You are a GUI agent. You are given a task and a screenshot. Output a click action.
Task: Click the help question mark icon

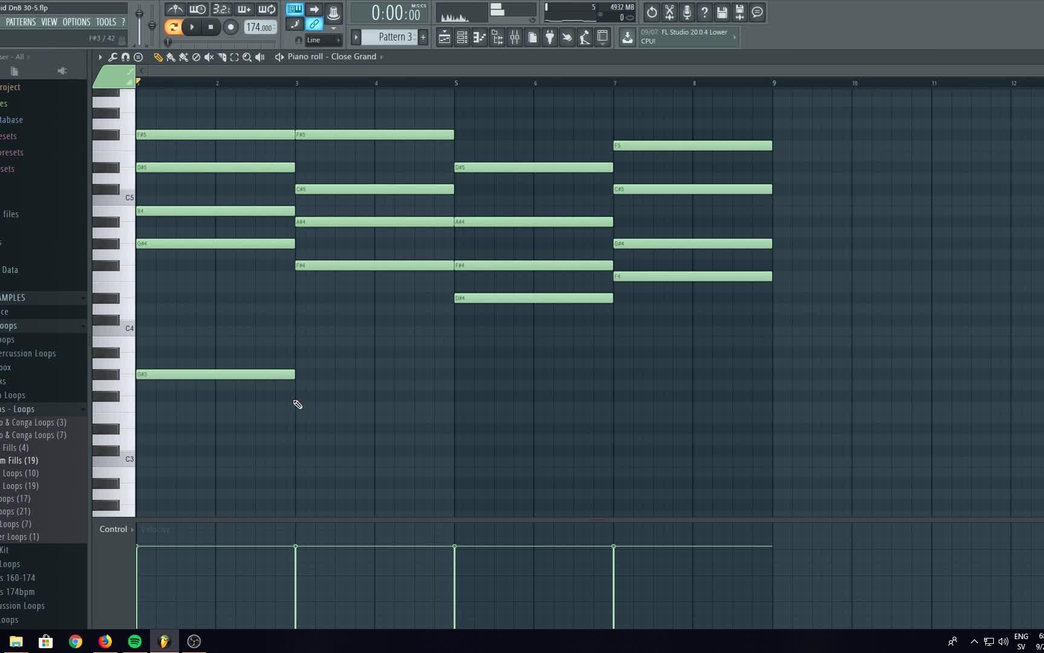[705, 12]
